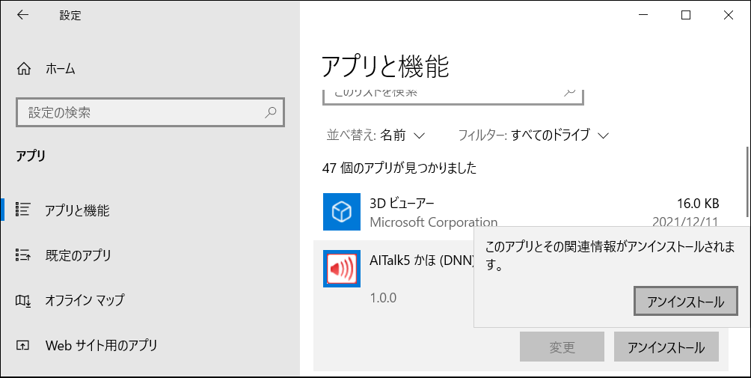751x378 pixels.
Task: Click the lower アンインストール button beside 変更
Action: [666, 347]
